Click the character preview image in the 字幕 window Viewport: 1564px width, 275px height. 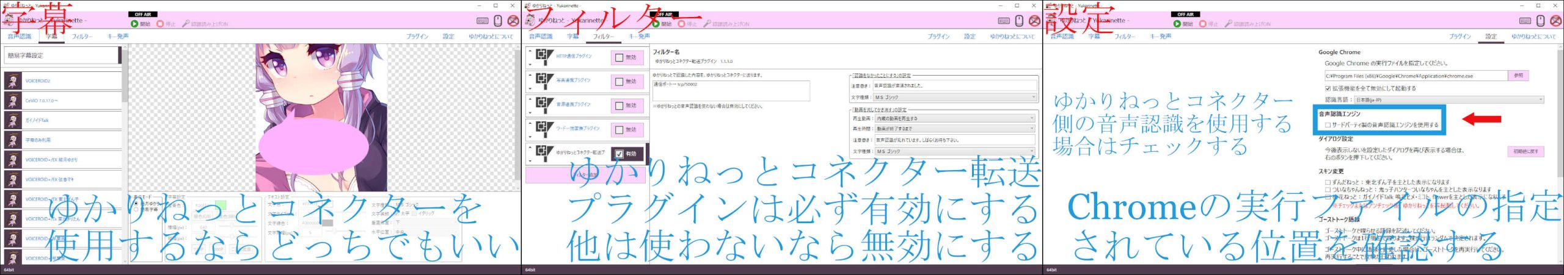click(321, 117)
